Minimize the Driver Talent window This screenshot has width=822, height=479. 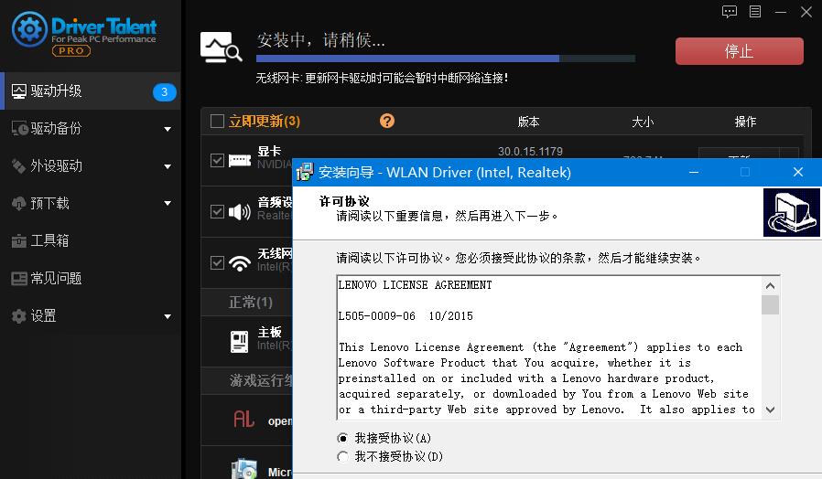coord(781,12)
